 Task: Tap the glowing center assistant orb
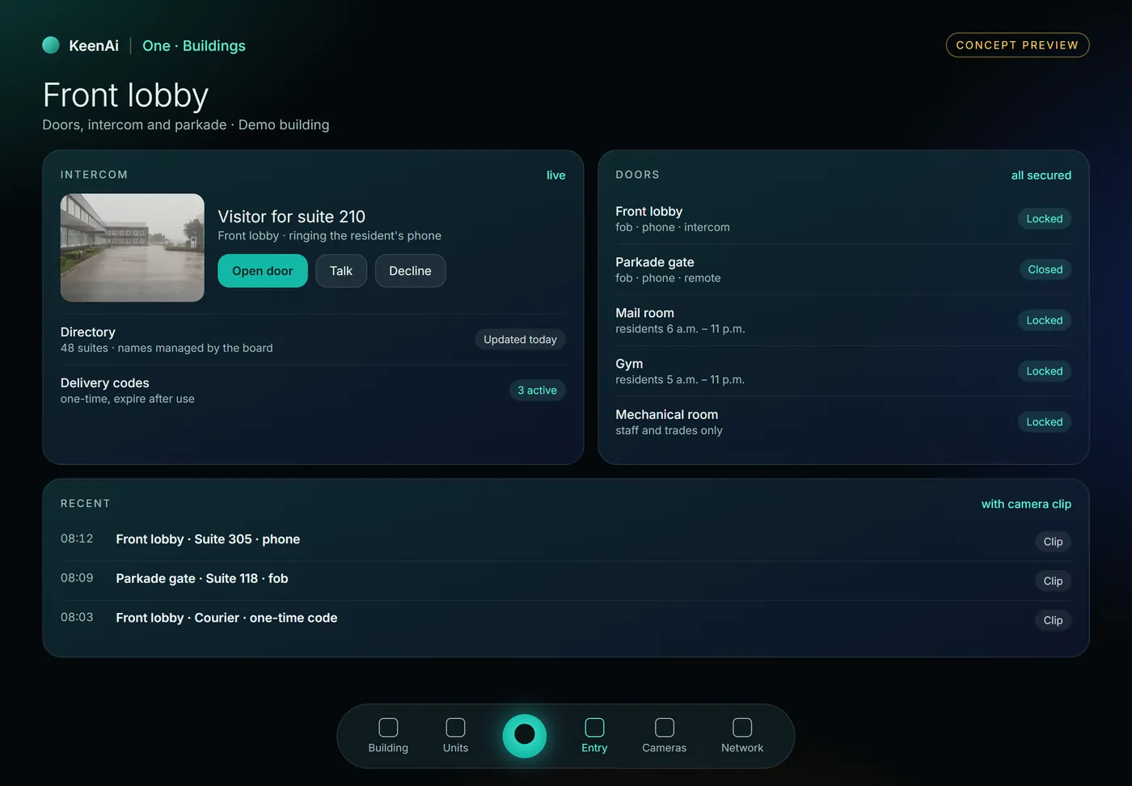(525, 735)
